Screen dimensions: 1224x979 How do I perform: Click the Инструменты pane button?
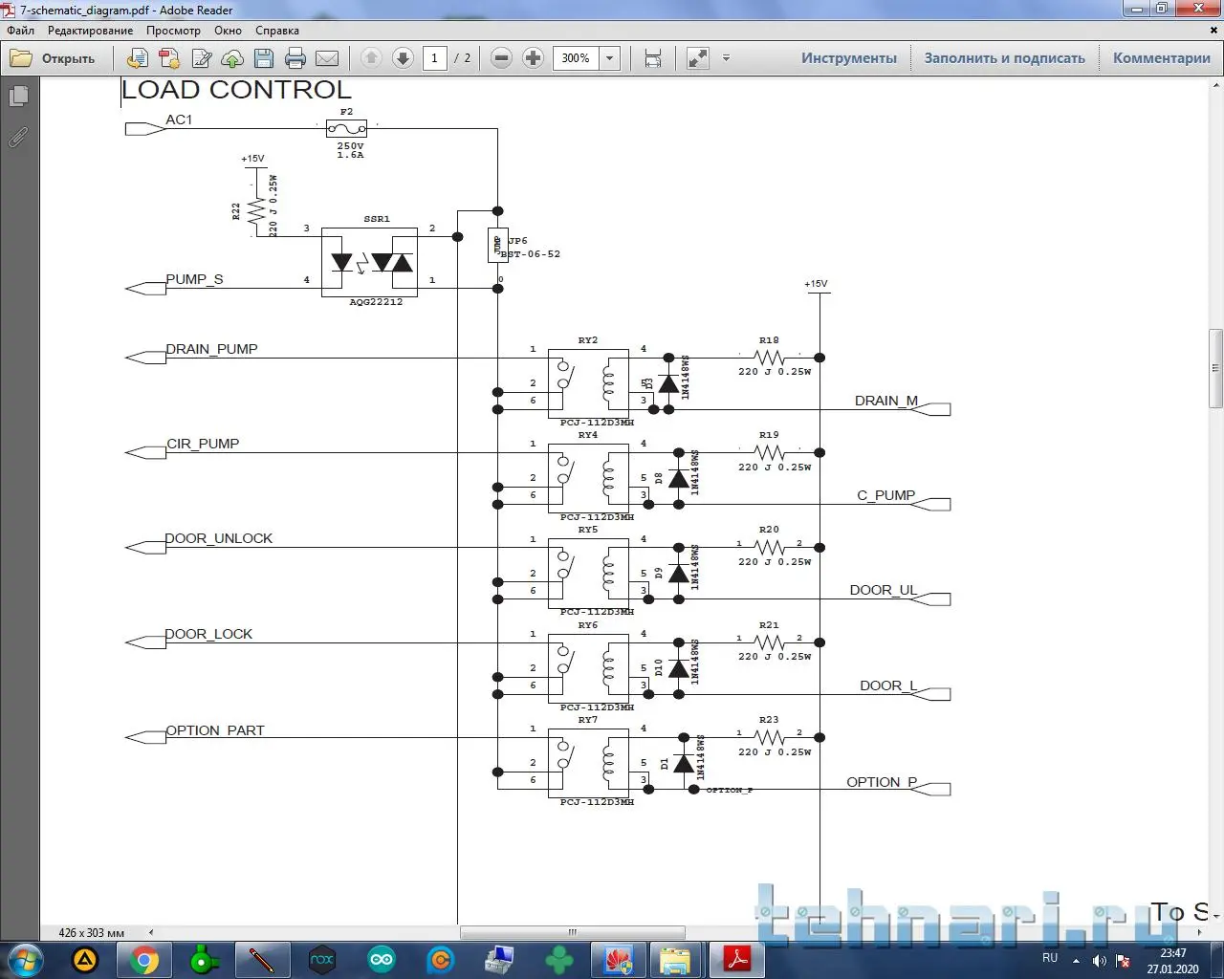tap(848, 58)
